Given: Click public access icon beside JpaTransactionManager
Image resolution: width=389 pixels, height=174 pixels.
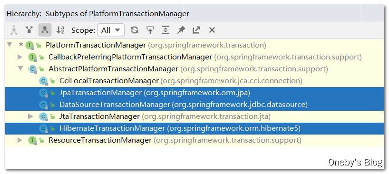Looking at the screenshot, I should (x=52, y=93).
